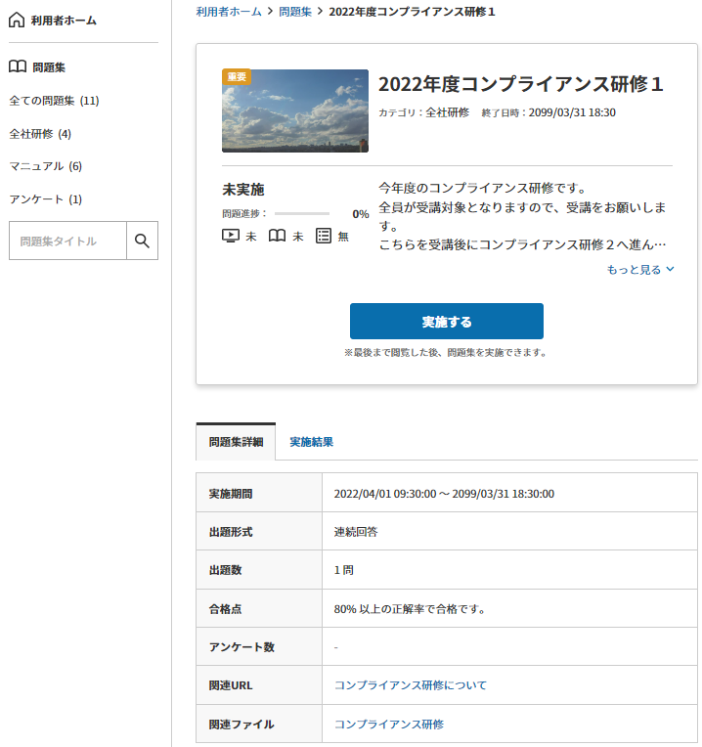The image size is (702, 747).
Task: Focus the 問題集タイトル search field
Action: 68,241
